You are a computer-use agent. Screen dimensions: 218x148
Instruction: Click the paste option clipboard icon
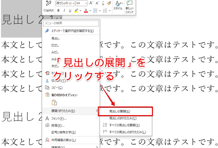[54, 102]
